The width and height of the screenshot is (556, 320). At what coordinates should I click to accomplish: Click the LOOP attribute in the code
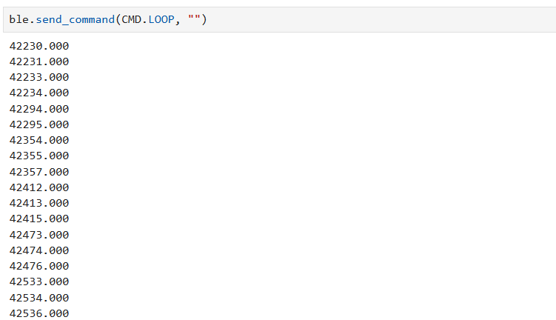point(161,19)
